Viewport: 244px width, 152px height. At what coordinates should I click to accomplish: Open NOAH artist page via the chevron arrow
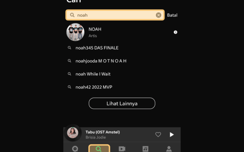coord(175,32)
